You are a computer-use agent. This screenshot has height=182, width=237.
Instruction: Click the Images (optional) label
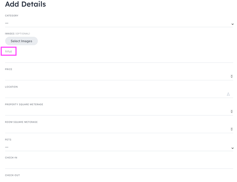tap(17, 33)
